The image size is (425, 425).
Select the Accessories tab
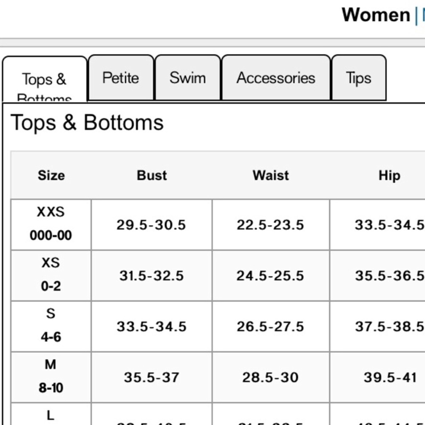(276, 77)
